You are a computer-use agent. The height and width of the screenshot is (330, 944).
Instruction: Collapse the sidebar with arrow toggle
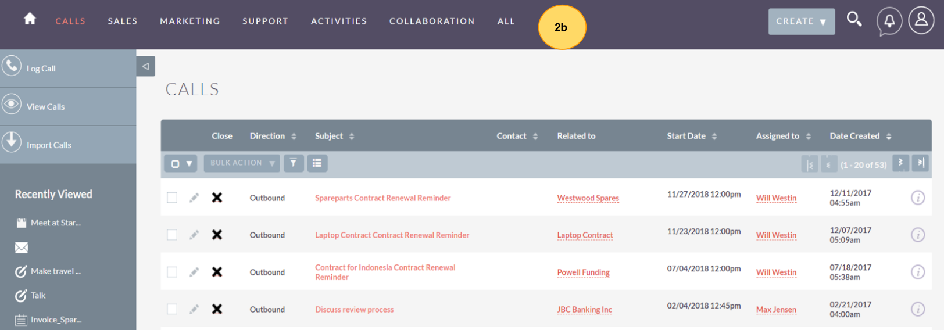pos(145,66)
